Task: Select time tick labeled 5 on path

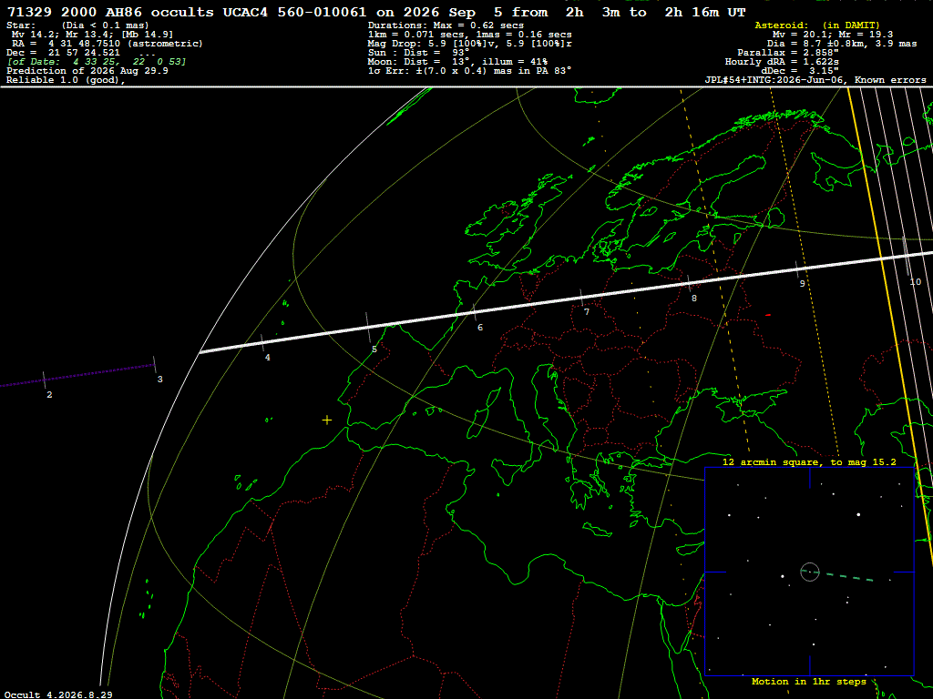Action: (368, 328)
